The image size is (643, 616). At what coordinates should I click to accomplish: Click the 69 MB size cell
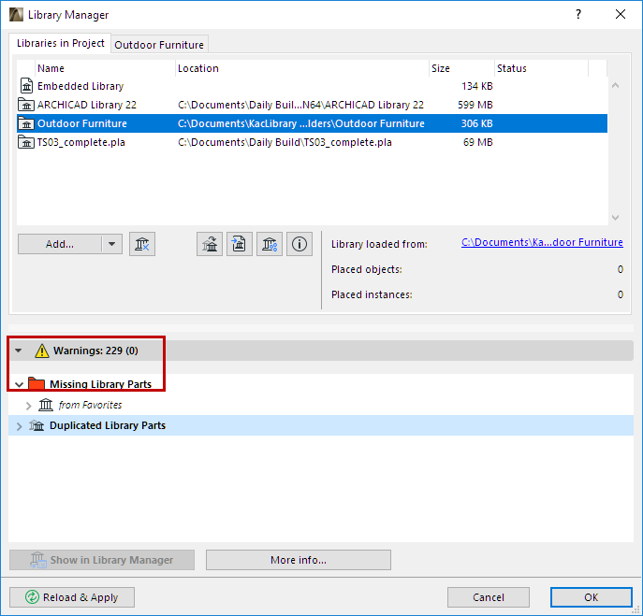(x=478, y=142)
